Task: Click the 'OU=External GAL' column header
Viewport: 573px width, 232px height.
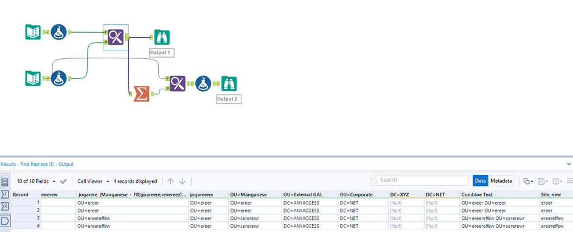Action: (x=310, y=195)
